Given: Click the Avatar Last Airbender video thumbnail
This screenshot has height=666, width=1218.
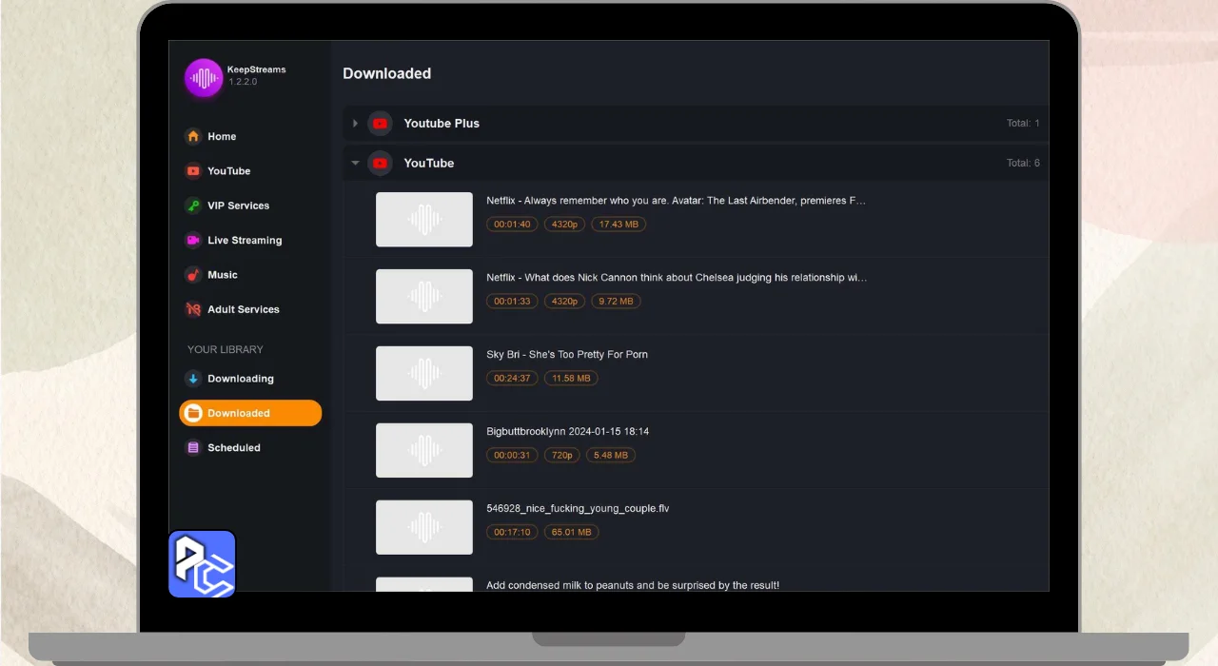Looking at the screenshot, I should [424, 220].
